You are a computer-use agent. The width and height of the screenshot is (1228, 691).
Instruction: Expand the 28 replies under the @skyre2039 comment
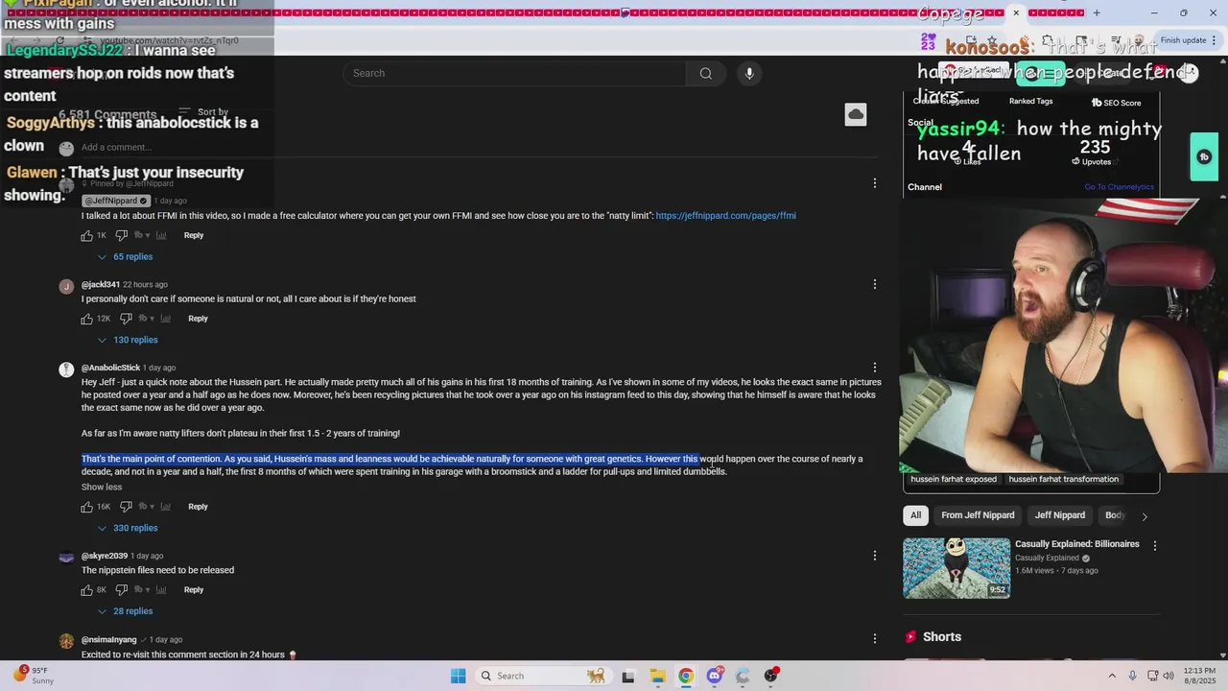pyautogui.click(x=125, y=611)
